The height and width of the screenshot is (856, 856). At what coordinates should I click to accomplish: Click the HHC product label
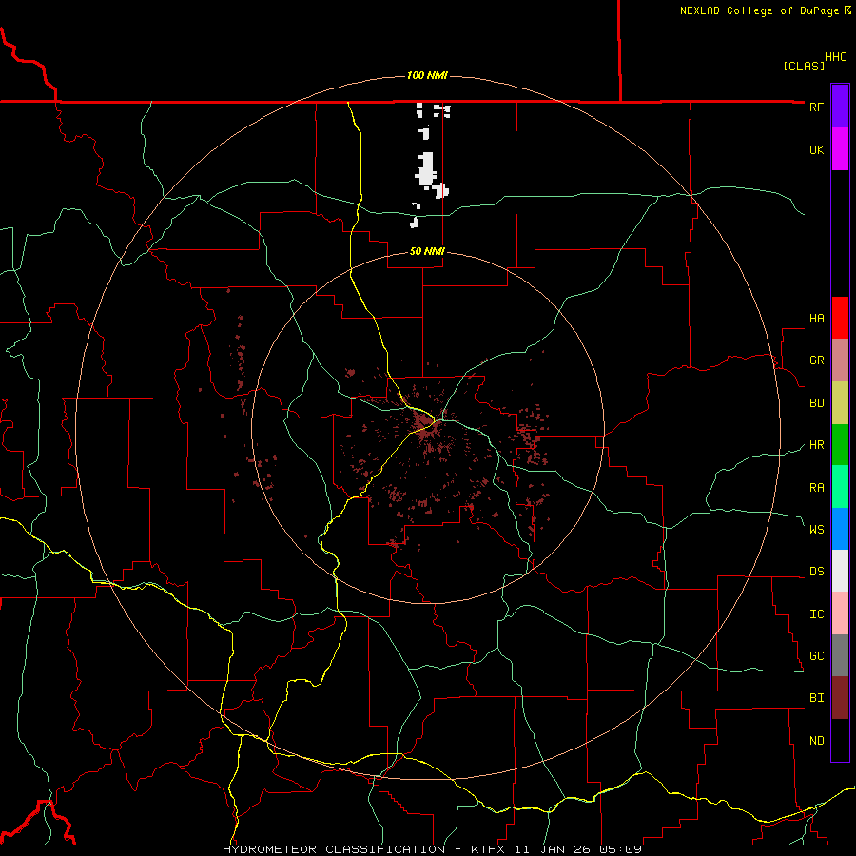(x=836, y=57)
